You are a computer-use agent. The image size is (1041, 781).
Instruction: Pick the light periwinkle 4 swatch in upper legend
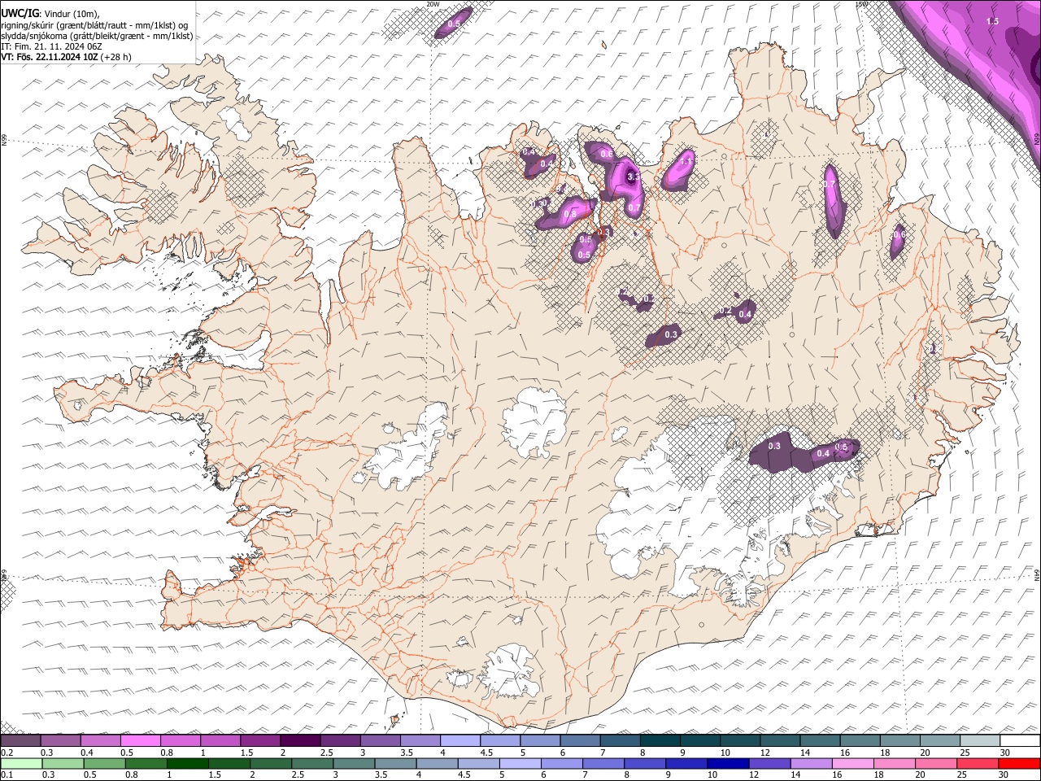(460, 740)
